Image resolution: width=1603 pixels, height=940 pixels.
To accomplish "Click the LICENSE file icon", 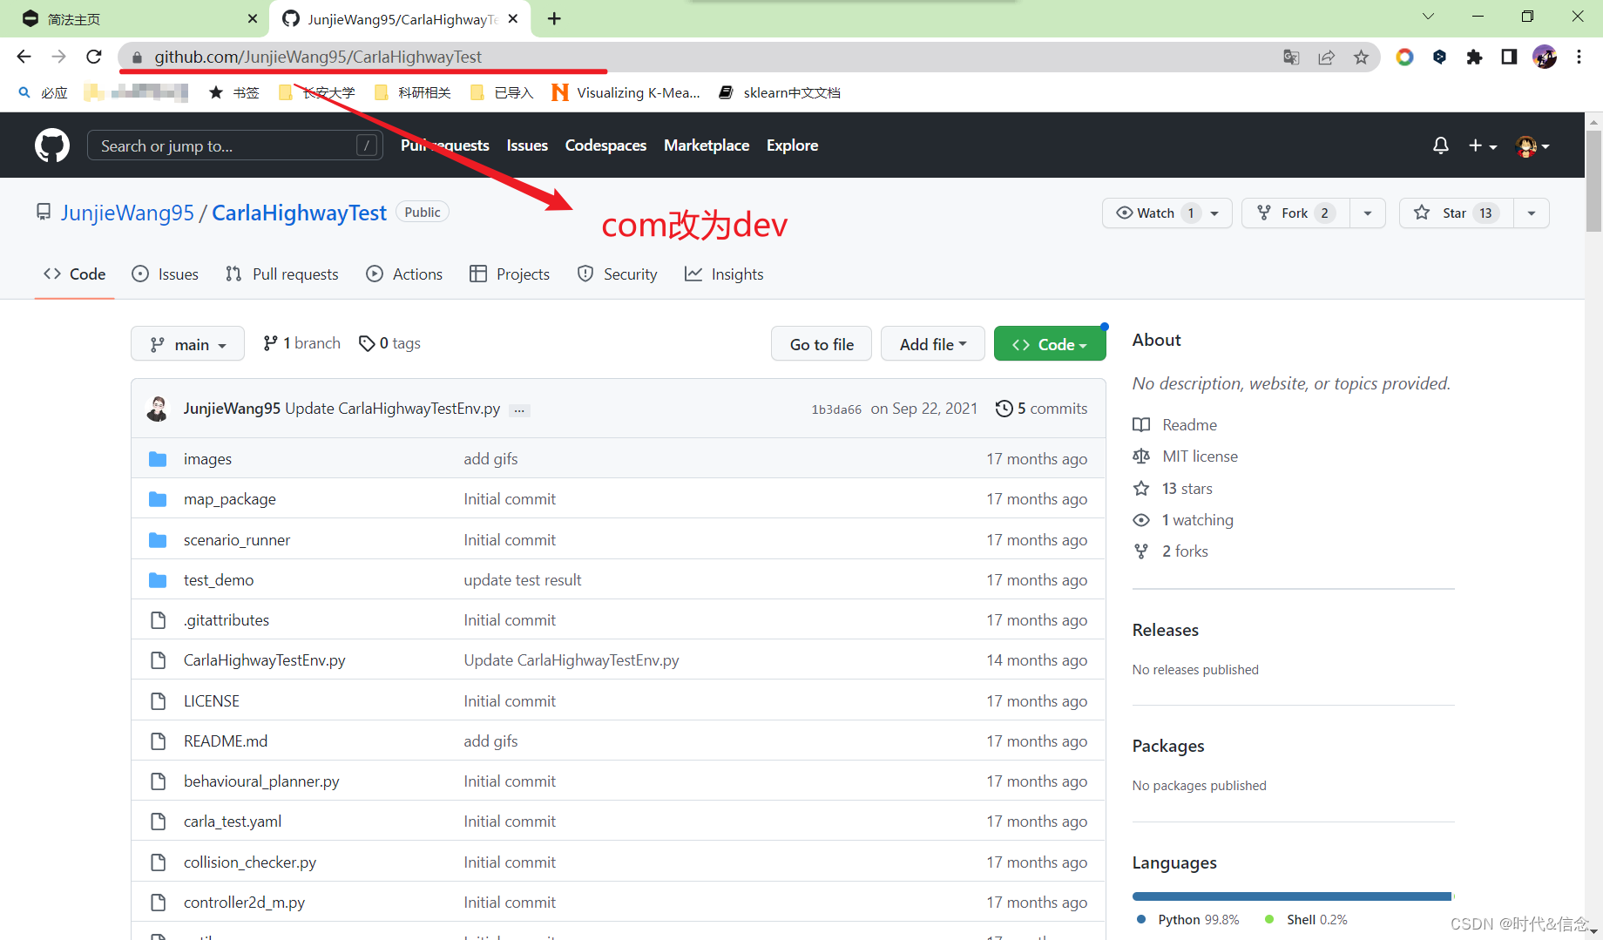I will [x=158, y=701].
